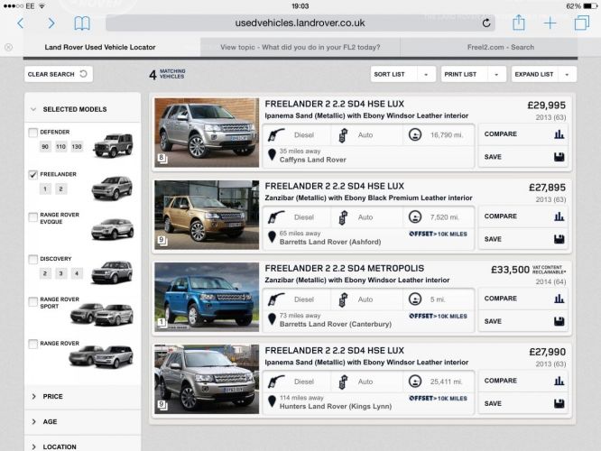601x451 pixels.
Task: Tick the Discovery model checkbox
Action: click(33, 260)
